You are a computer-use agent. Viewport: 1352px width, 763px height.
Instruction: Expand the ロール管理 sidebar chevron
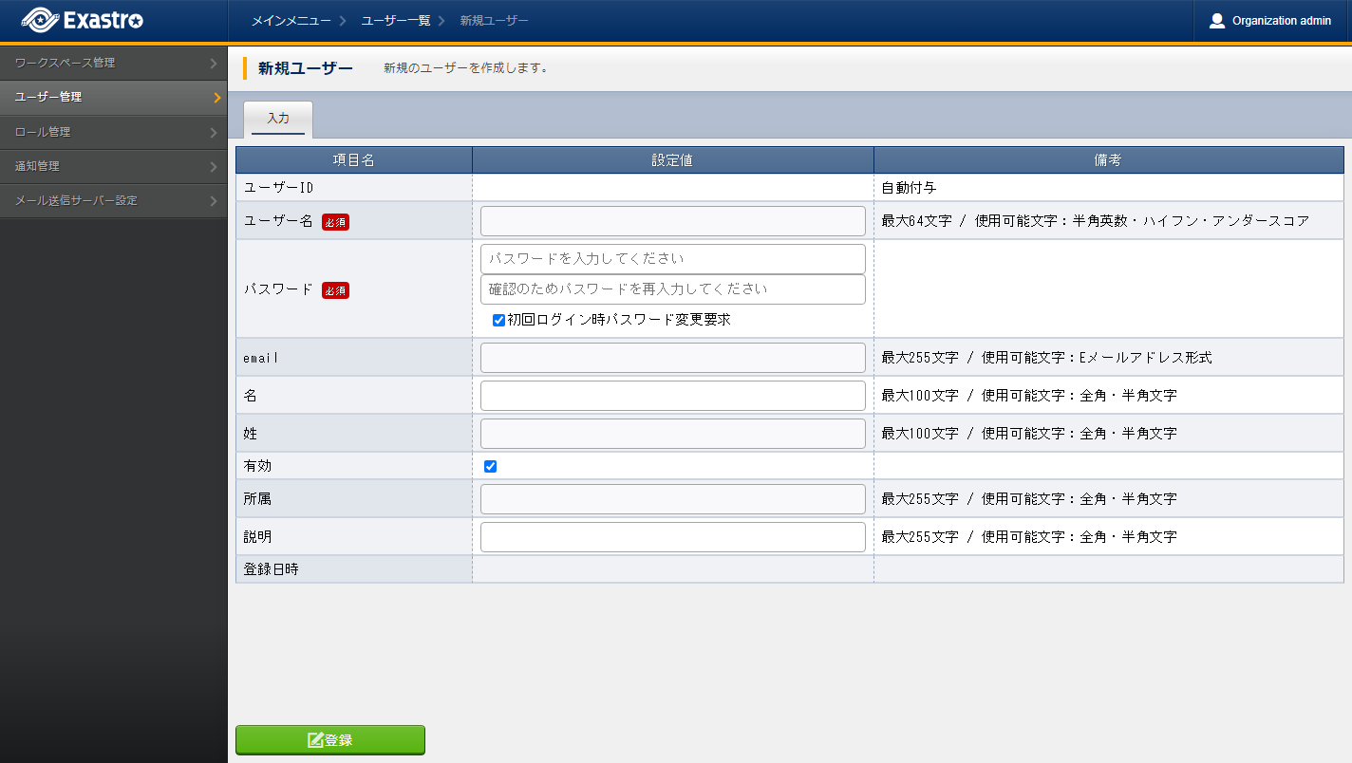[215, 133]
